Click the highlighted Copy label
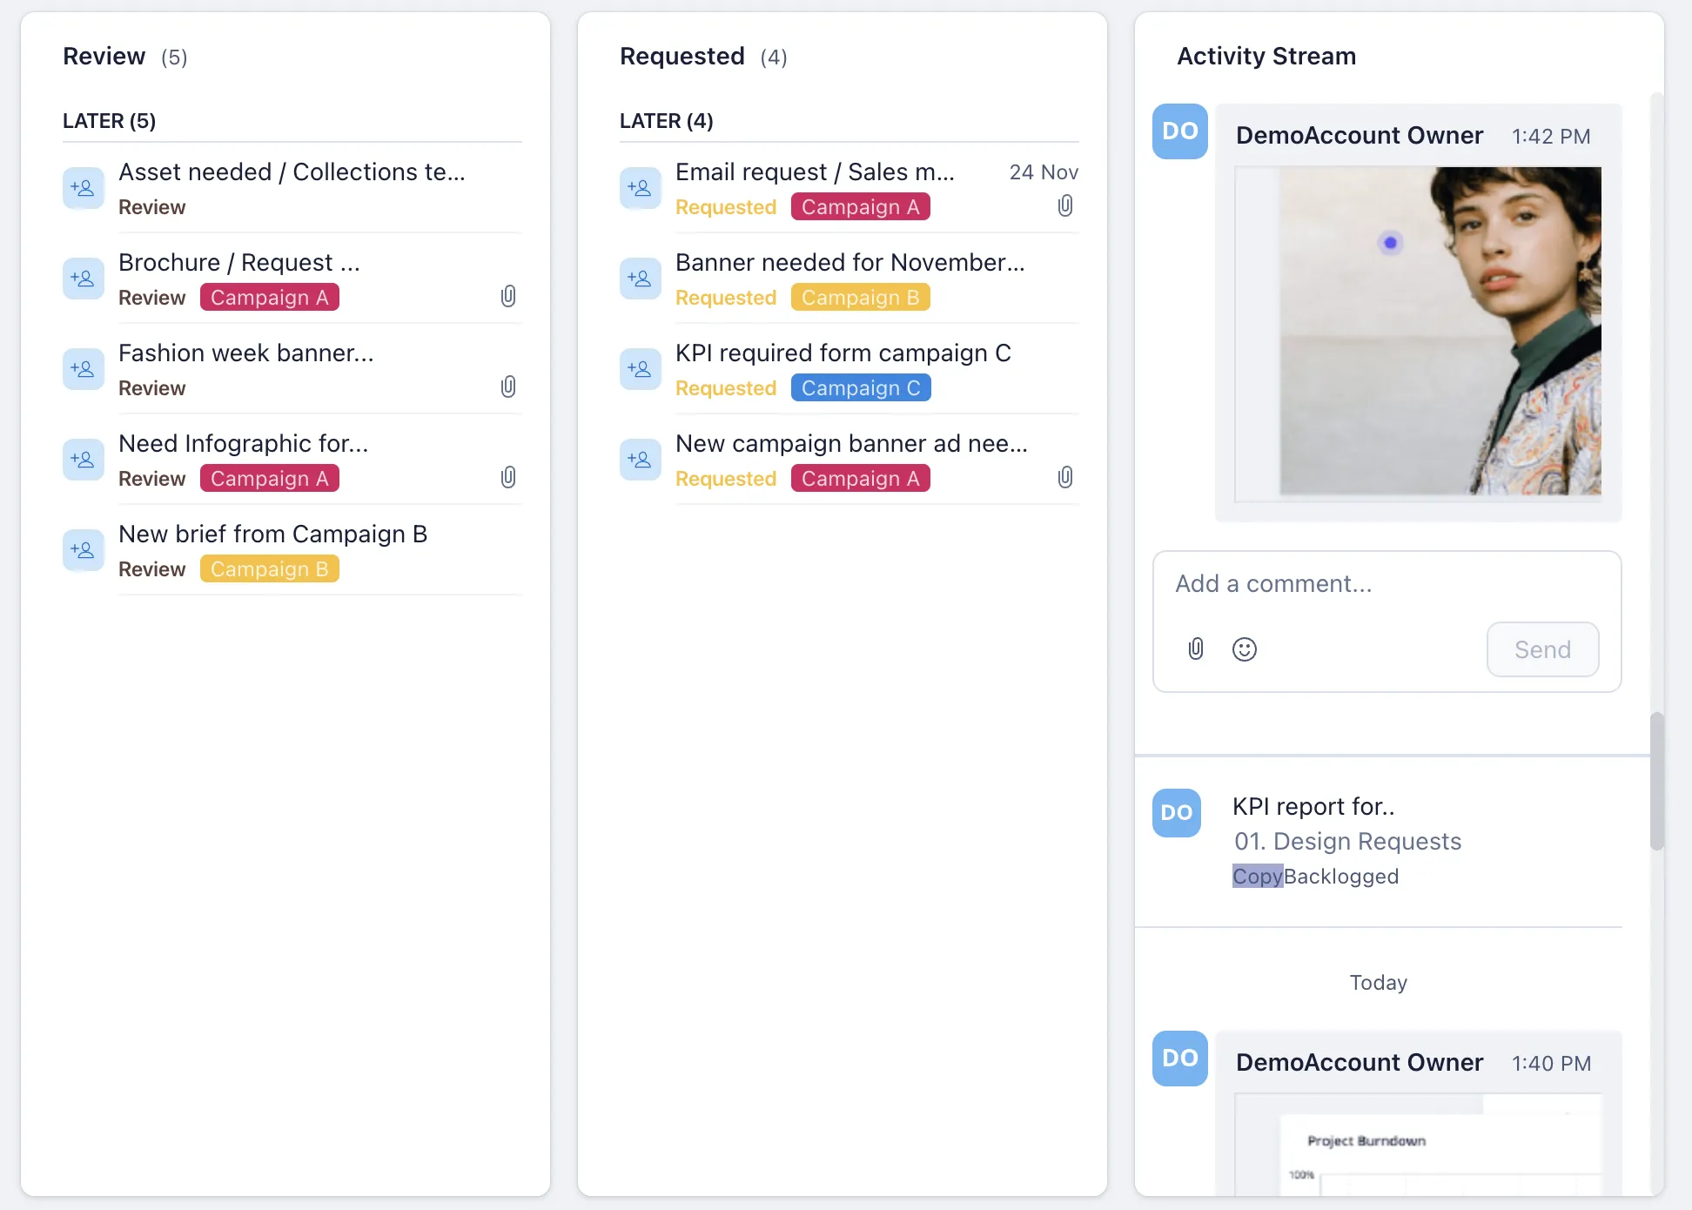This screenshot has height=1210, width=1692. click(1258, 877)
